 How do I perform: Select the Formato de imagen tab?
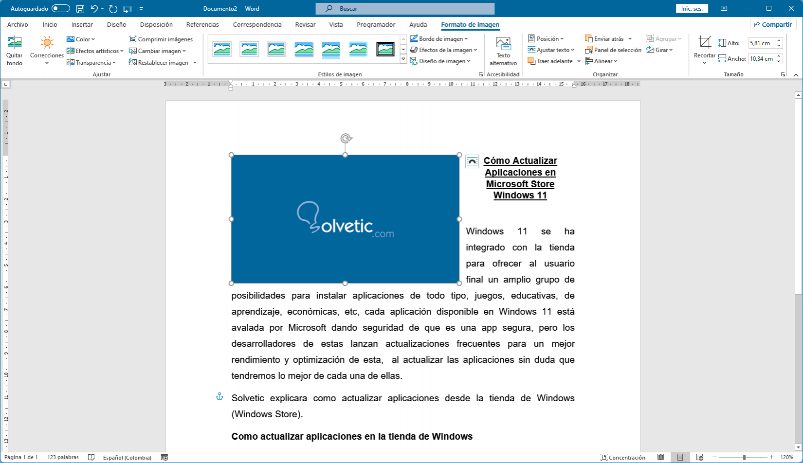tap(470, 24)
